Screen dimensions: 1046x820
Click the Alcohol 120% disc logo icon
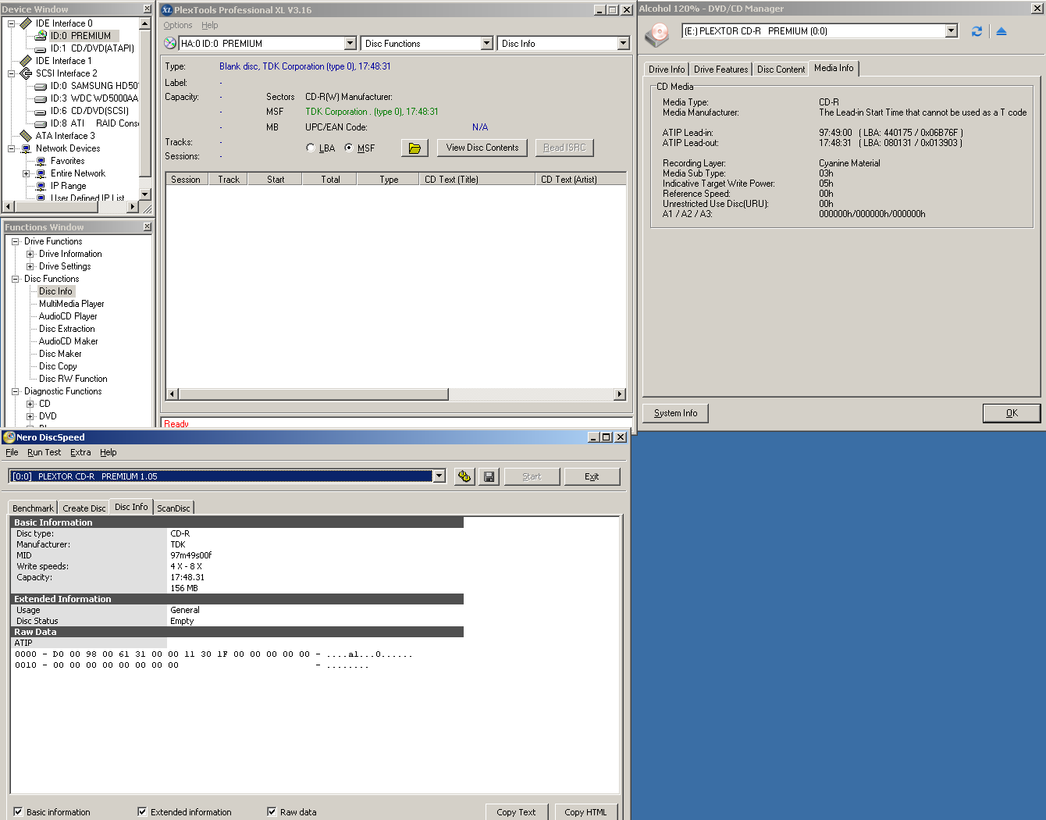click(x=657, y=34)
